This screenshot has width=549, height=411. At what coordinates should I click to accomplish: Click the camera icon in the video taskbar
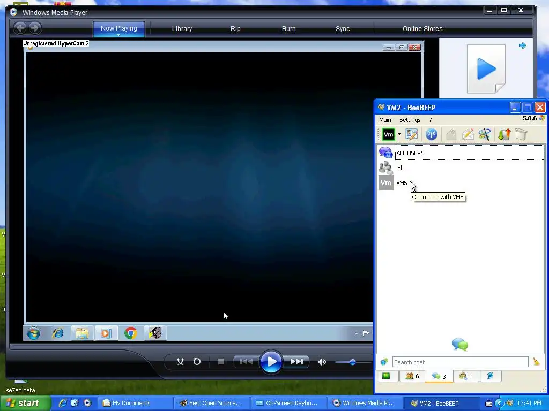click(x=155, y=333)
